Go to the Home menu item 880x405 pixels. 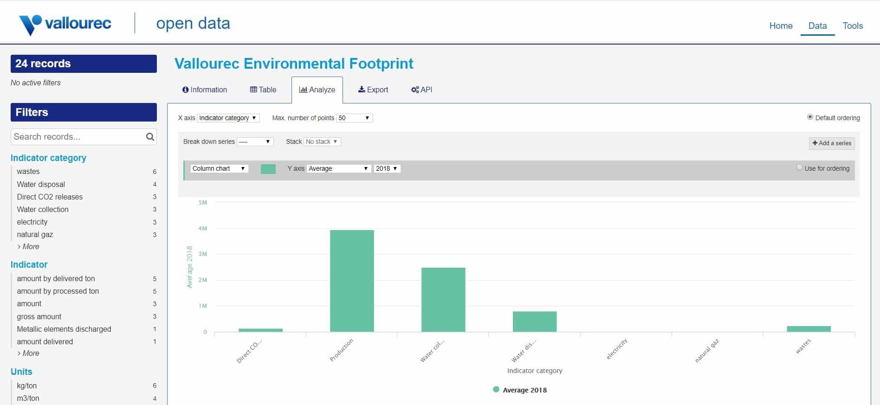pos(781,26)
